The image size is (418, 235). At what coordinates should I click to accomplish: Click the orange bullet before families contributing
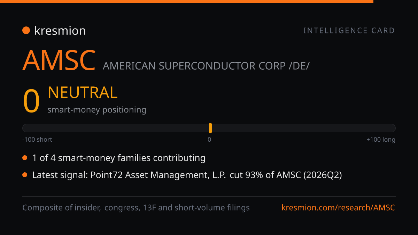pyautogui.click(x=25, y=158)
